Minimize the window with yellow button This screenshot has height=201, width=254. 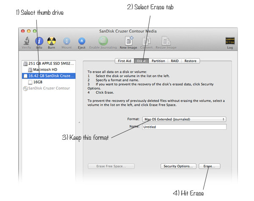coord(29,31)
